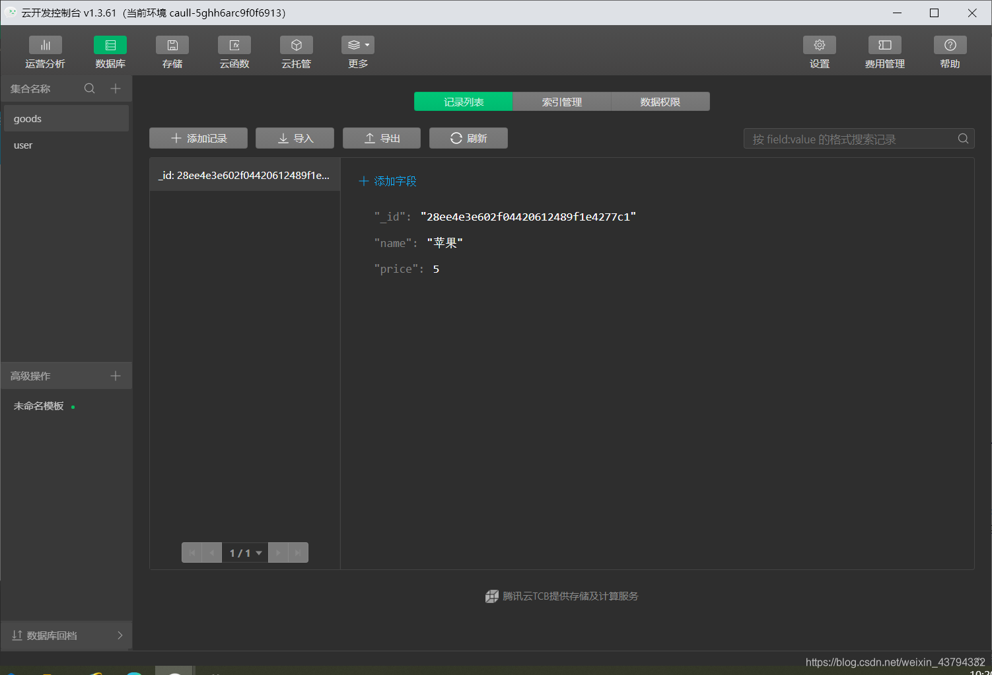Open page selector 1 / 1 dropdown
992x675 pixels.
pos(245,553)
